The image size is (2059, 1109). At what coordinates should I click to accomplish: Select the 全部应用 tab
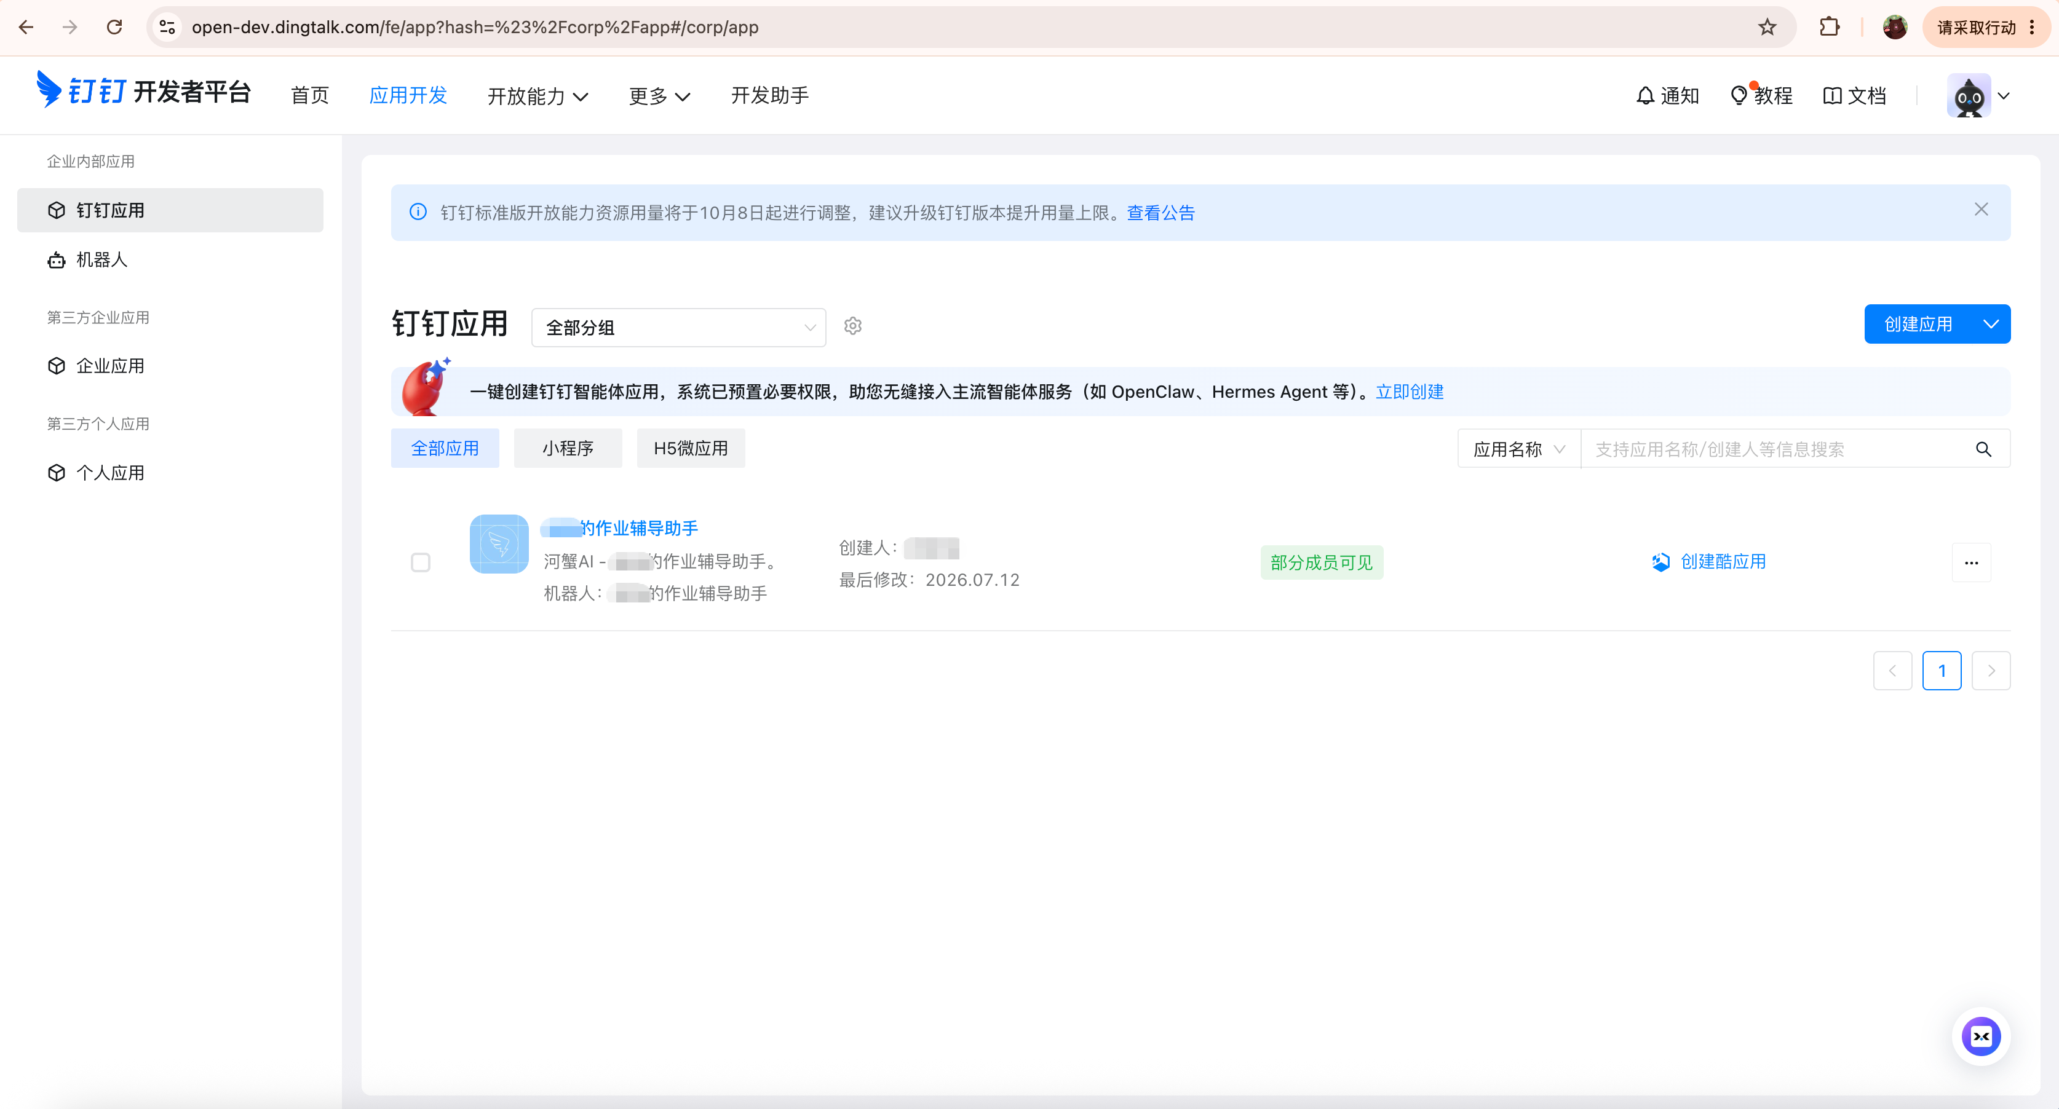click(x=445, y=448)
